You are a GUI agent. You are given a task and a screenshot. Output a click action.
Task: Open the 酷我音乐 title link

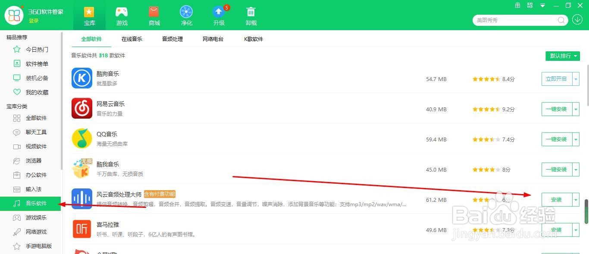(108, 164)
